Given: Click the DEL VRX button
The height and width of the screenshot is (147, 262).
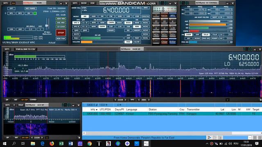Looking at the screenshot, I should pos(61,23).
